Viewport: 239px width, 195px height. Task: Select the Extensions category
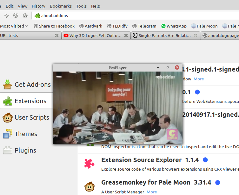coord(26,101)
